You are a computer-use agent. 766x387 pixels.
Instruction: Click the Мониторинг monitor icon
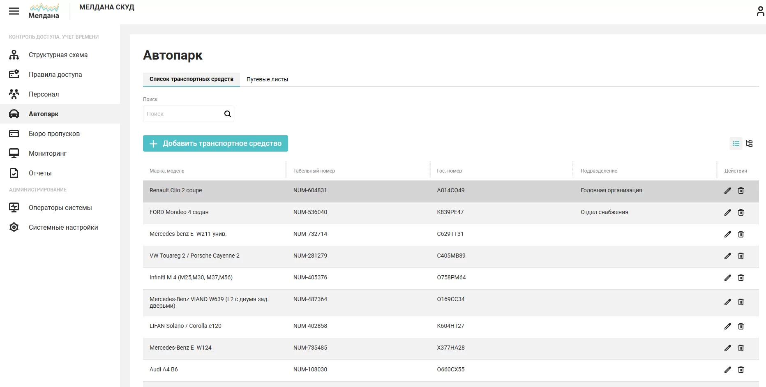14,153
